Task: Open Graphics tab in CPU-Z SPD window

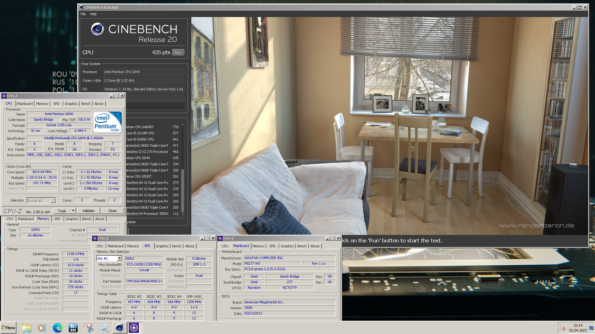Action: [162, 246]
